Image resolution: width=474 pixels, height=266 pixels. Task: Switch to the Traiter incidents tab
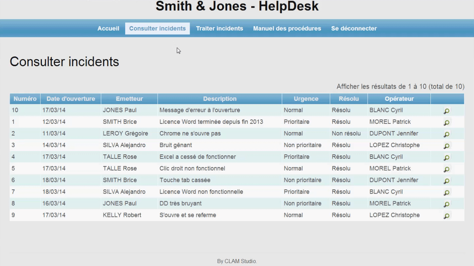[x=220, y=28]
